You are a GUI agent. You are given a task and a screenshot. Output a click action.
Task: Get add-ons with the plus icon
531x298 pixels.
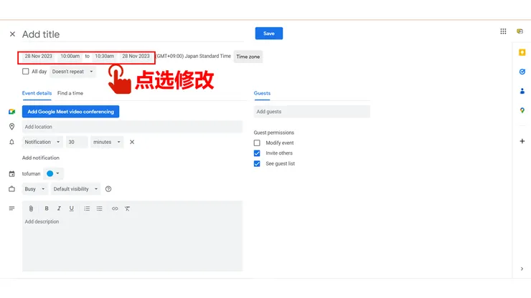[522, 141]
